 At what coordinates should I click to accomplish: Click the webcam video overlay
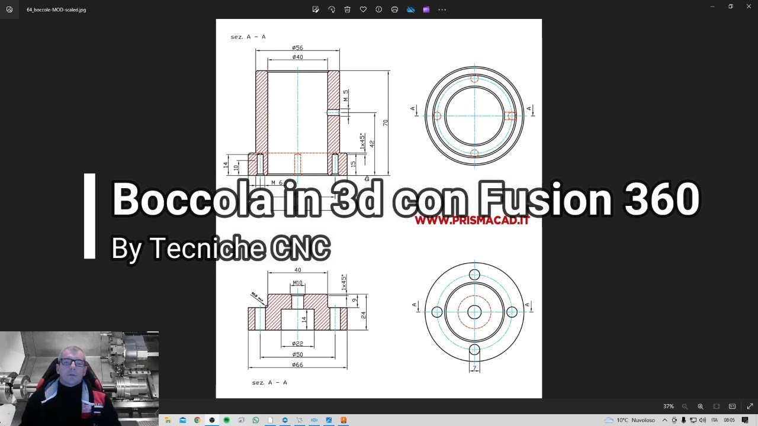click(x=79, y=379)
